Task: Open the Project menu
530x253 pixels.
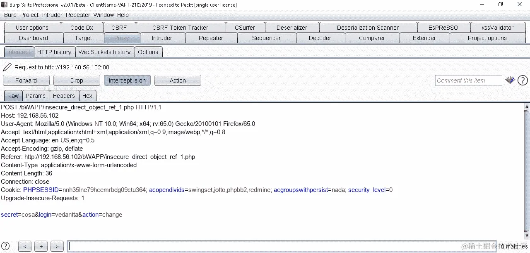Action: tap(29, 15)
